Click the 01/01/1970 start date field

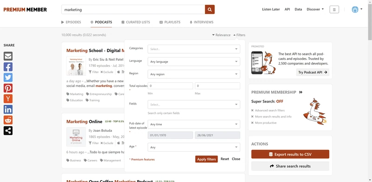[x=170, y=135]
